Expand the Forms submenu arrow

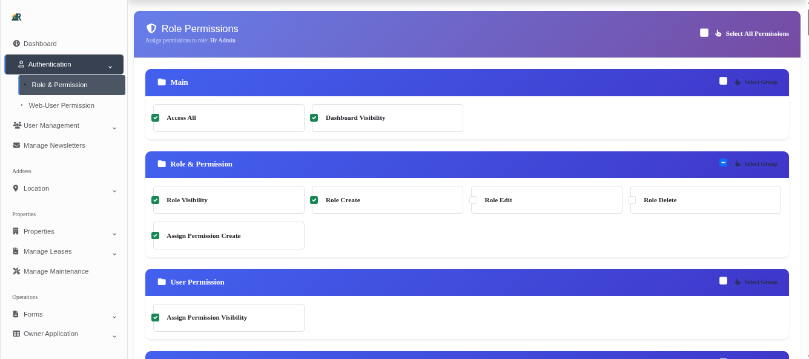pos(114,317)
